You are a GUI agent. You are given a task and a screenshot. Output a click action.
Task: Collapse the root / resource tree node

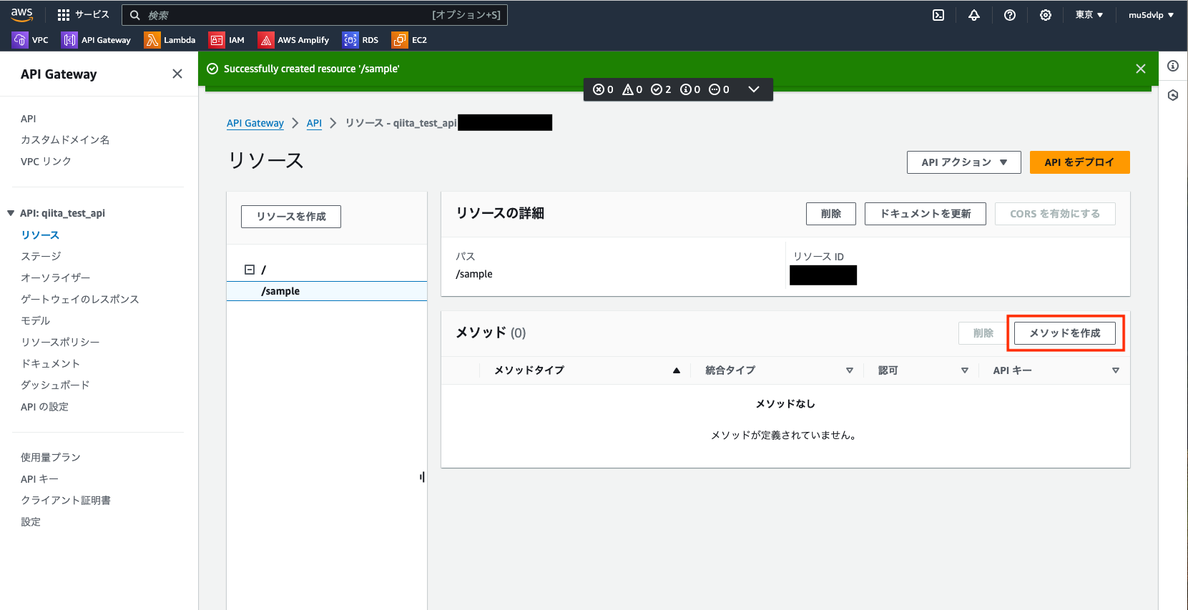coord(250,270)
